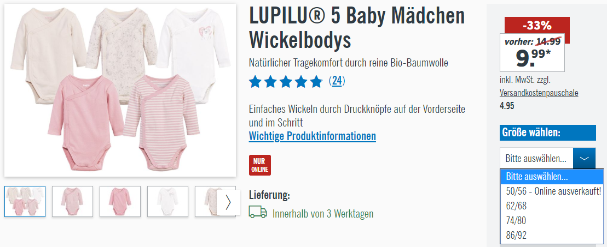Viewport: 607px width, 247px height.
Task: Click the -33% discount badge
Action: pos(537,26)
